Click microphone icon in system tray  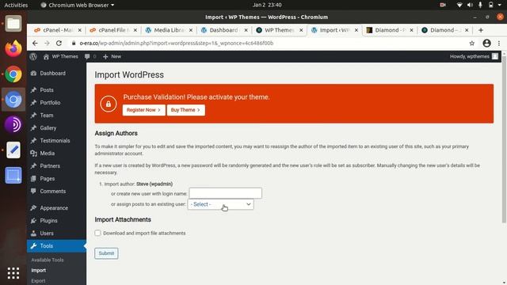[480, 5]
